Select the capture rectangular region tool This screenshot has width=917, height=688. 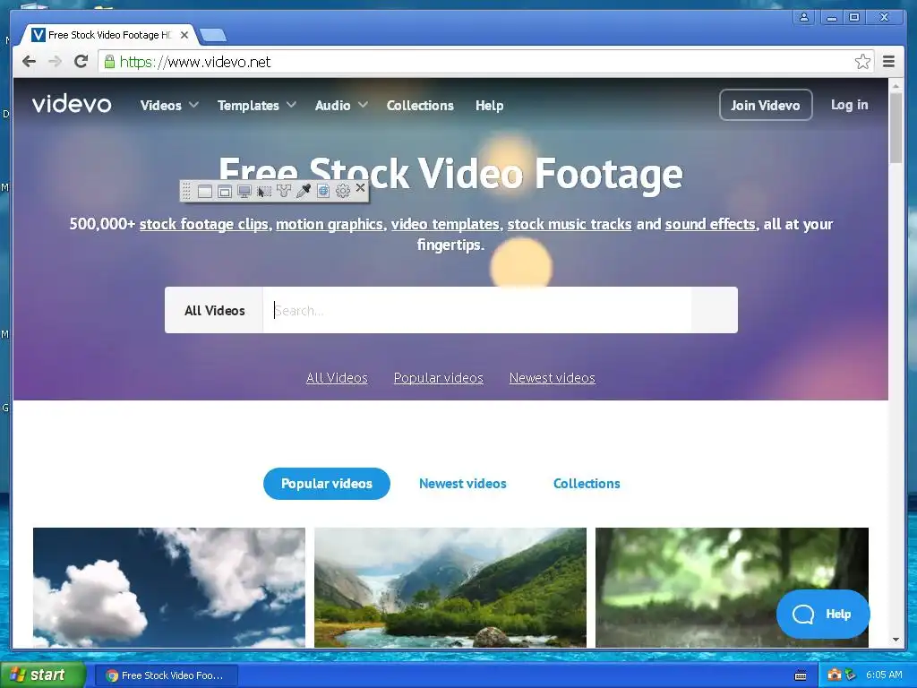coord(264,192)
